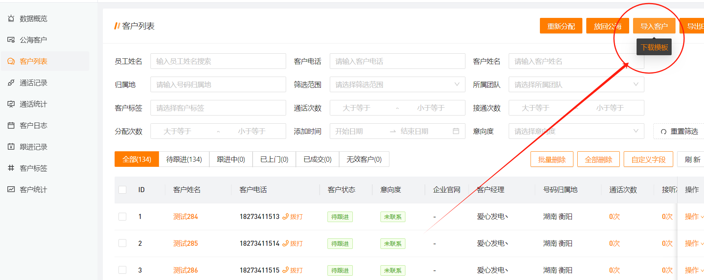Switch to the 已成交(0) tab
Image resolution: width=704 pixels, height=280 pixels.
317,159
